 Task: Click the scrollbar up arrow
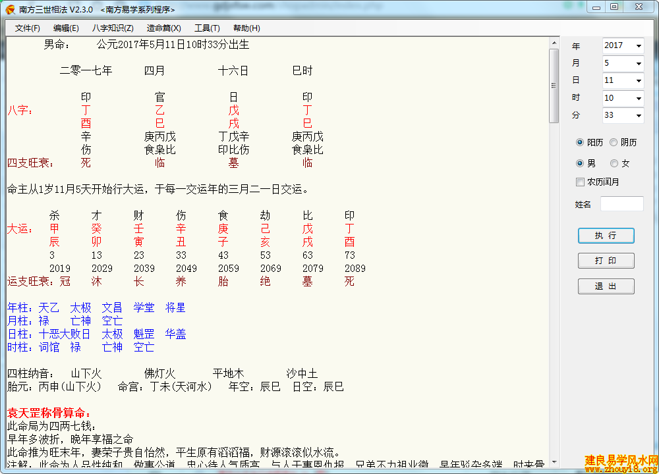point(554,43)
